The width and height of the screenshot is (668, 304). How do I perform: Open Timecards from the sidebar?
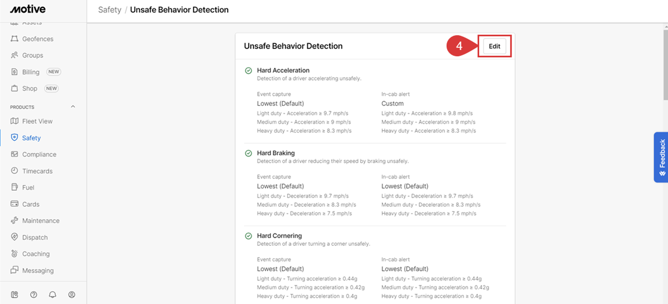[x=37, y=171]
